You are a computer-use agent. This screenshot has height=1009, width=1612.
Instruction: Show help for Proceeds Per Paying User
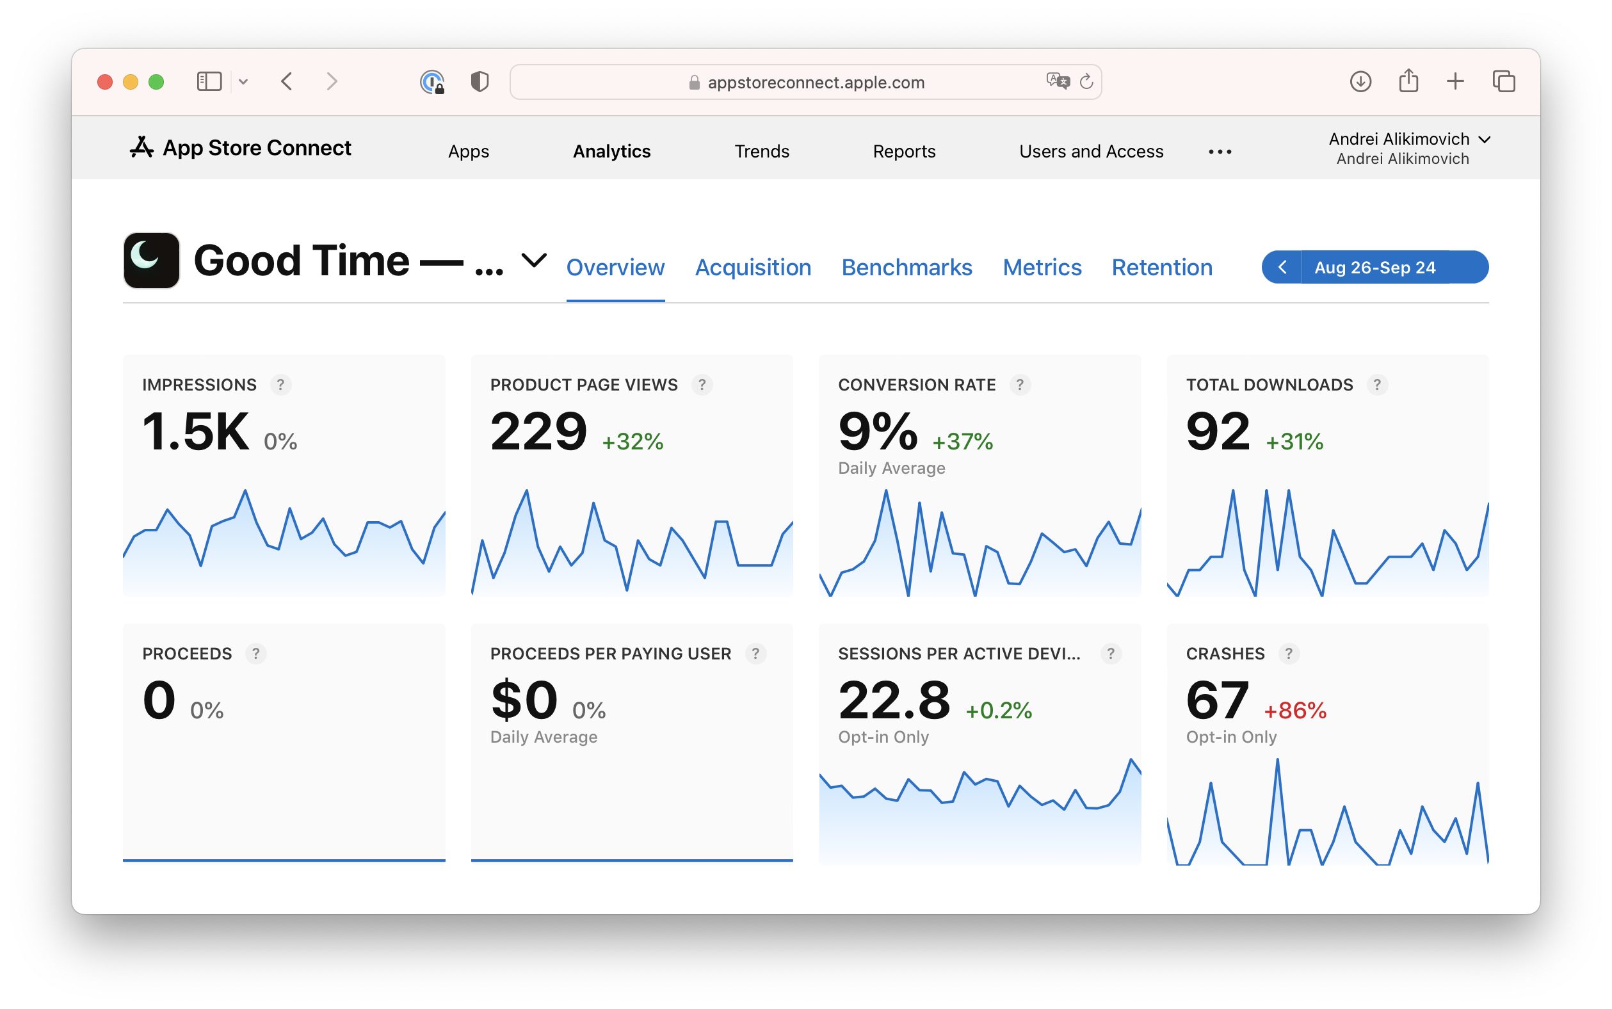tap(755, 654)
